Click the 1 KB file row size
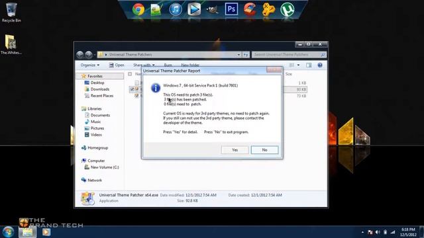The height and width of the screenshot is (238, 424). click(x=302, y=83)
